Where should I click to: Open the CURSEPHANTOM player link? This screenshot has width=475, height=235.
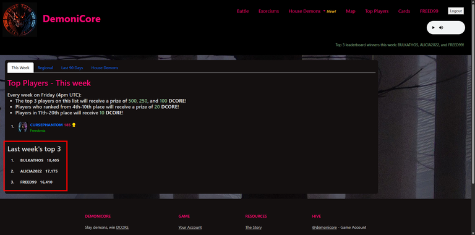coord(46,125)
